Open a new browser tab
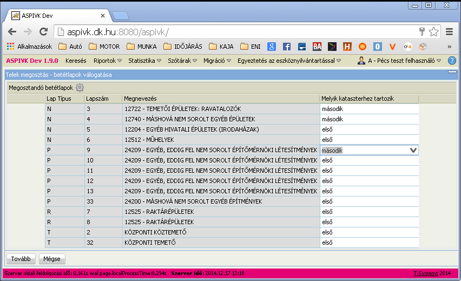Viewport: 461px width, 281px height. 121,16
